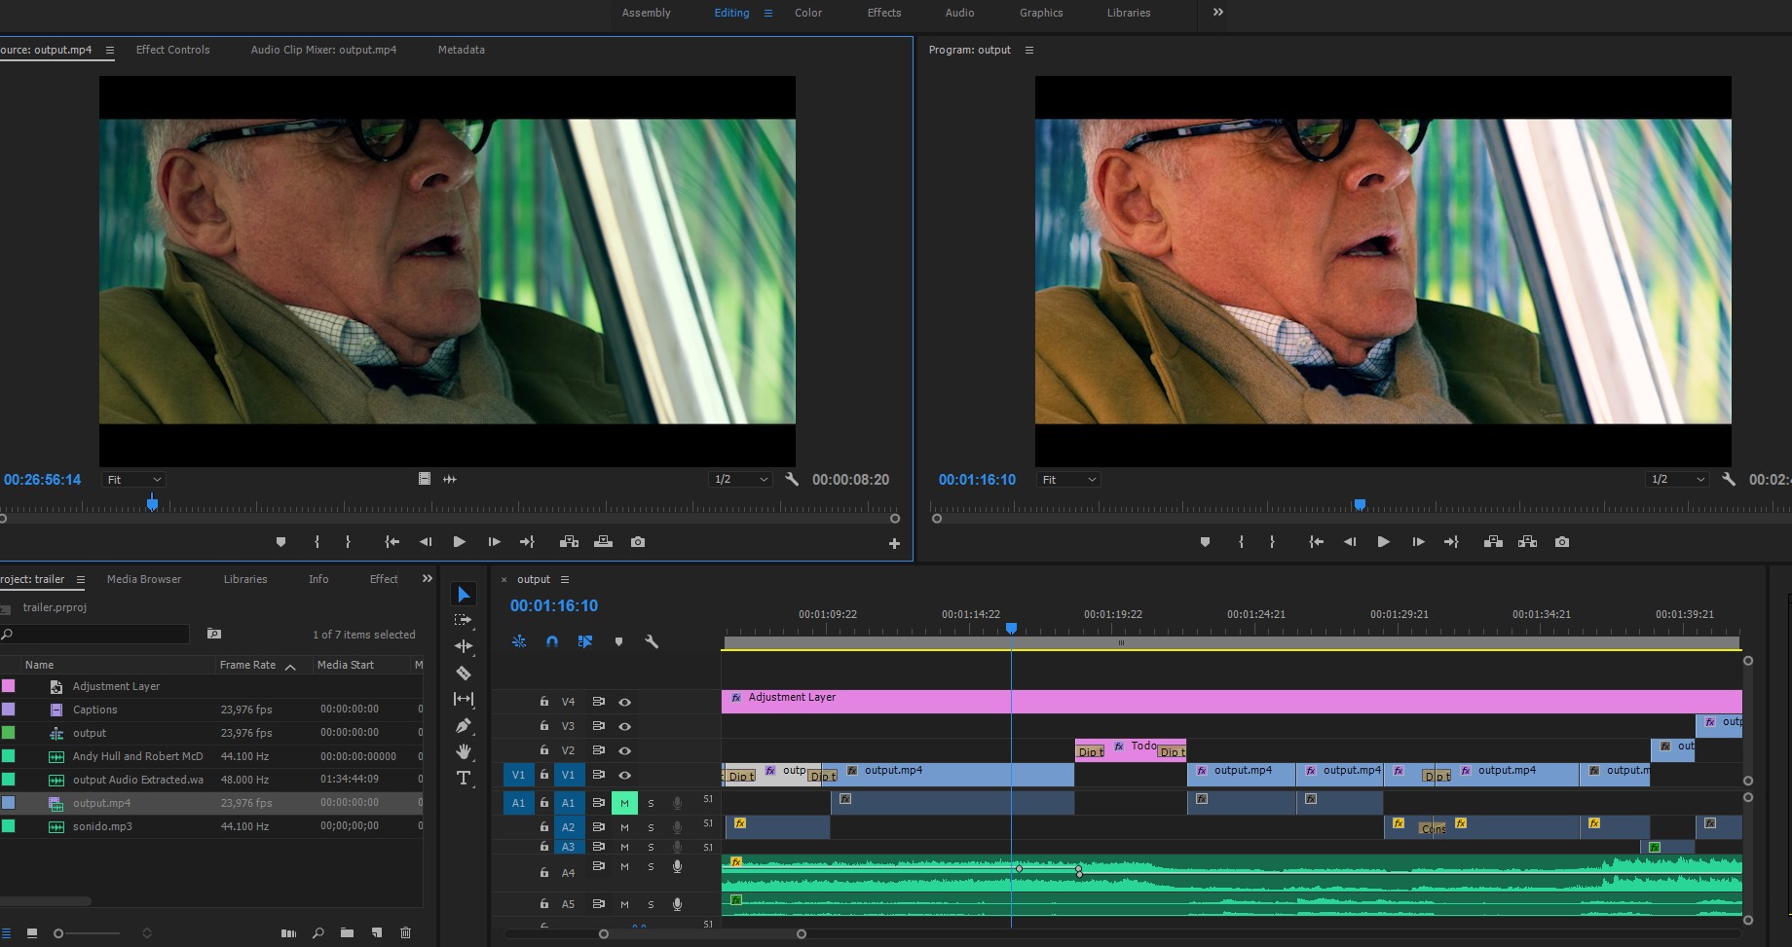Click New Bin folder icon in Project panel

tap(347, 932)
